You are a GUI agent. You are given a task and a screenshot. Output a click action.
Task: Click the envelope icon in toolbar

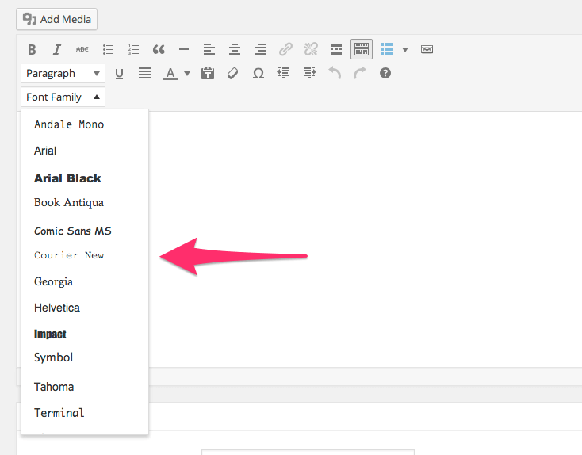[427, 49]
